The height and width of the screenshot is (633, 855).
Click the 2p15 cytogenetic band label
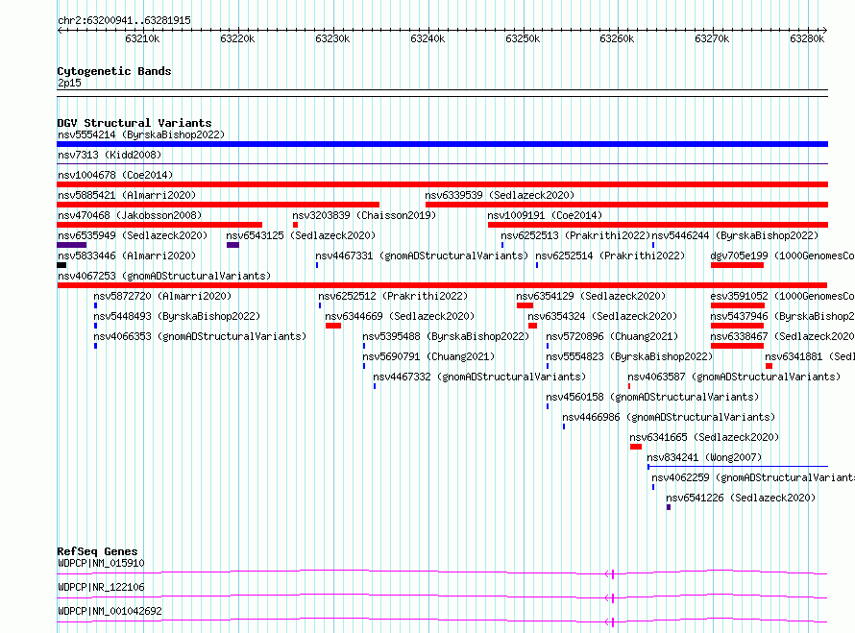[x=69, y=83]
